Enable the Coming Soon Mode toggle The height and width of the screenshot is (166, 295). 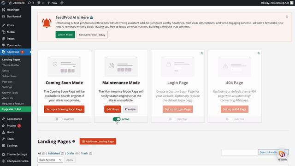[59, 119]
